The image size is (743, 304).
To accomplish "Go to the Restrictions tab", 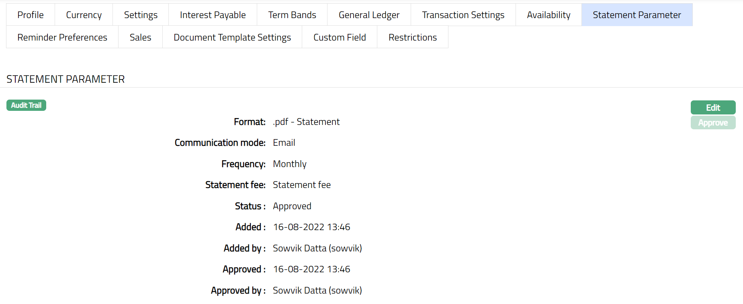I will click(412, 37).
